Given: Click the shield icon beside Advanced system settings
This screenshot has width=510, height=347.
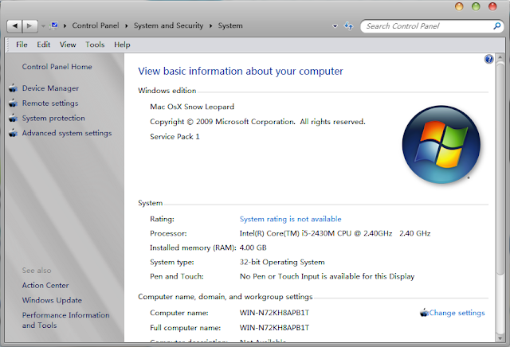Looking at the screenshot, I should coord(13,133).
